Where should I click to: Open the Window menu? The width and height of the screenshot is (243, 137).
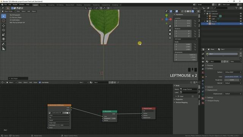click(22, 5)
